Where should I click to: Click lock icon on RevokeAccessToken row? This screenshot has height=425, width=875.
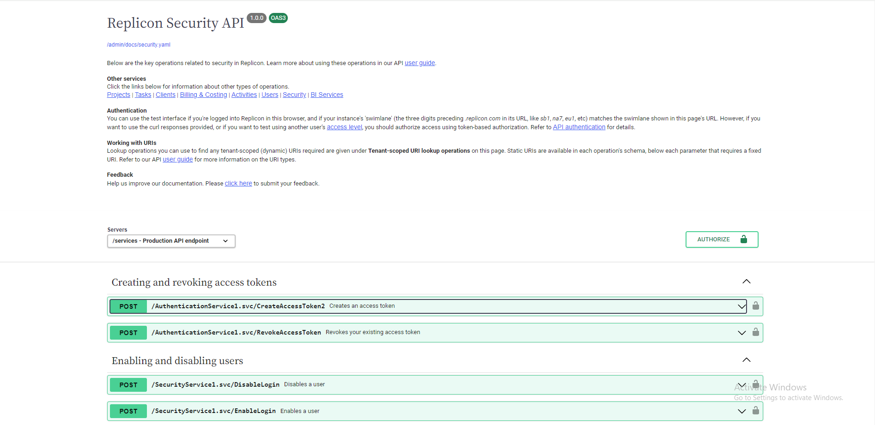755,332
